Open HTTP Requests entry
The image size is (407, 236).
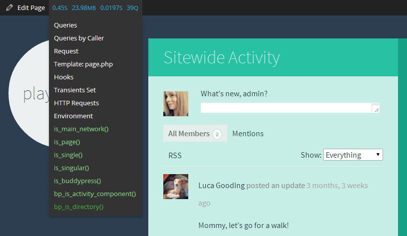tap(76, 103)
